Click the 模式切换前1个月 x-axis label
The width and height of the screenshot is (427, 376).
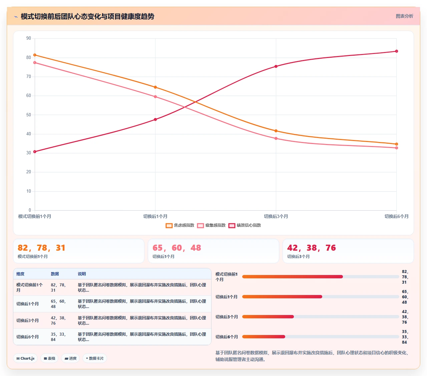pyautogui.click(x=35, y=217)
